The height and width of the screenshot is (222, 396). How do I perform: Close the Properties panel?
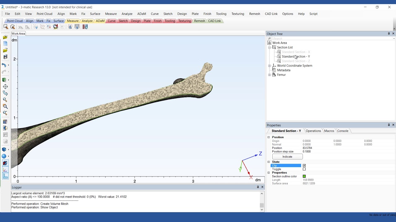pyautogui.click(x=393, y=125)
